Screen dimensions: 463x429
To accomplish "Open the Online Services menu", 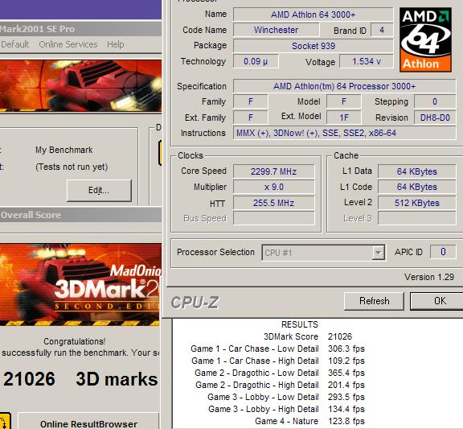I will (x=68, y=44).
